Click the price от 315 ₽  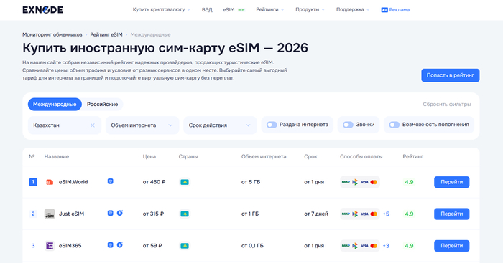point(153,214)
